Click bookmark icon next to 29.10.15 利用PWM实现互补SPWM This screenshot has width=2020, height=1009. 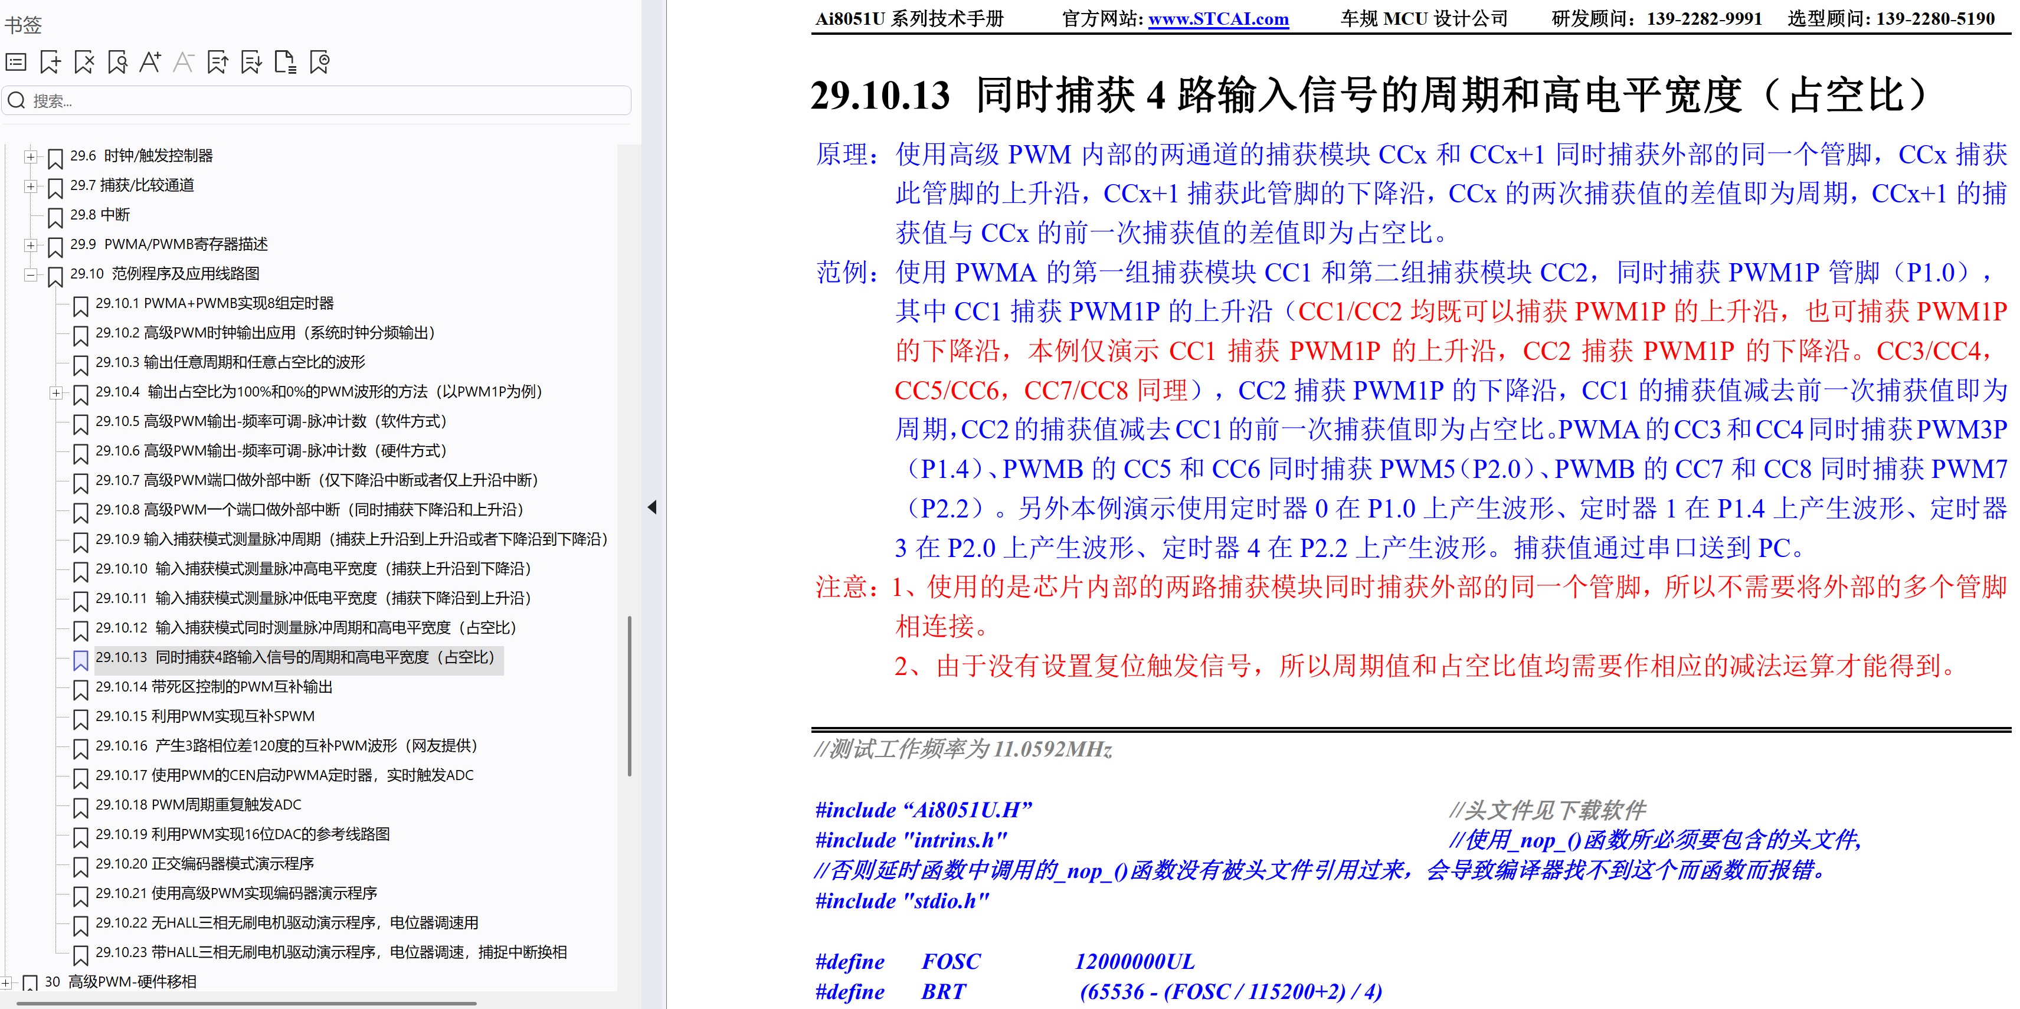80,720
